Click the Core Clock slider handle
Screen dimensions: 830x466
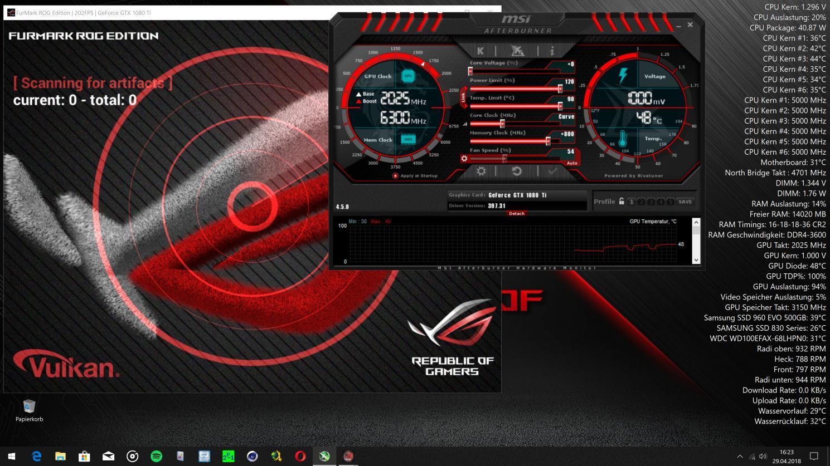[502, 124]
